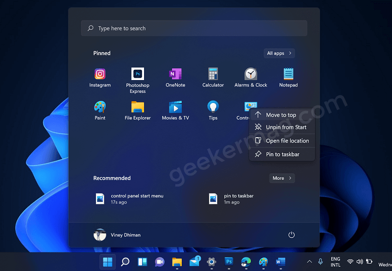392x271 pixels.
Task: Open the OneNote pinned app
Action: pyautogui.click(x=175, y=78)
